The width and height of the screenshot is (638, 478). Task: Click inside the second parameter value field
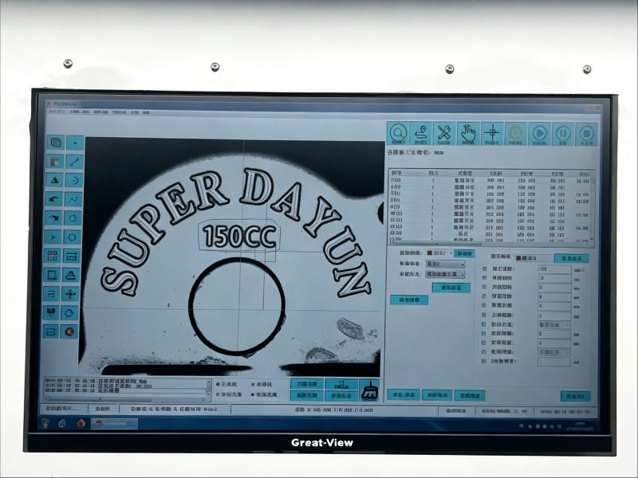(554, 278)
